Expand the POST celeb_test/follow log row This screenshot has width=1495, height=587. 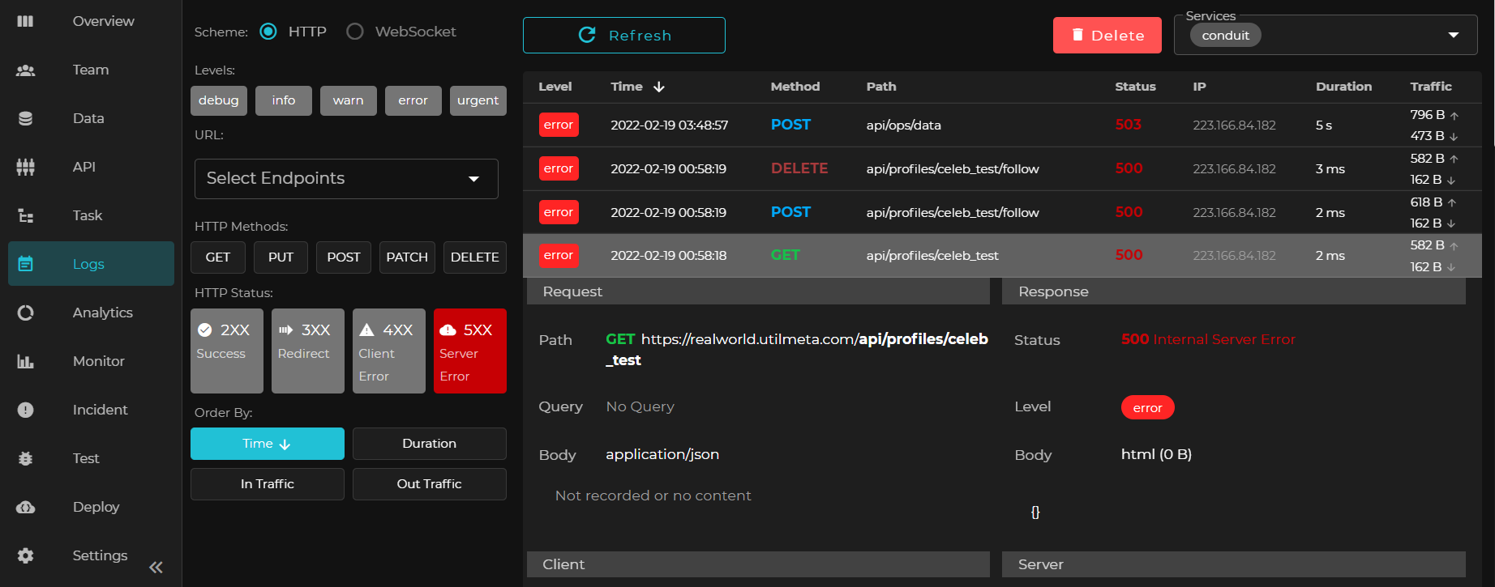coord(1002,212)
